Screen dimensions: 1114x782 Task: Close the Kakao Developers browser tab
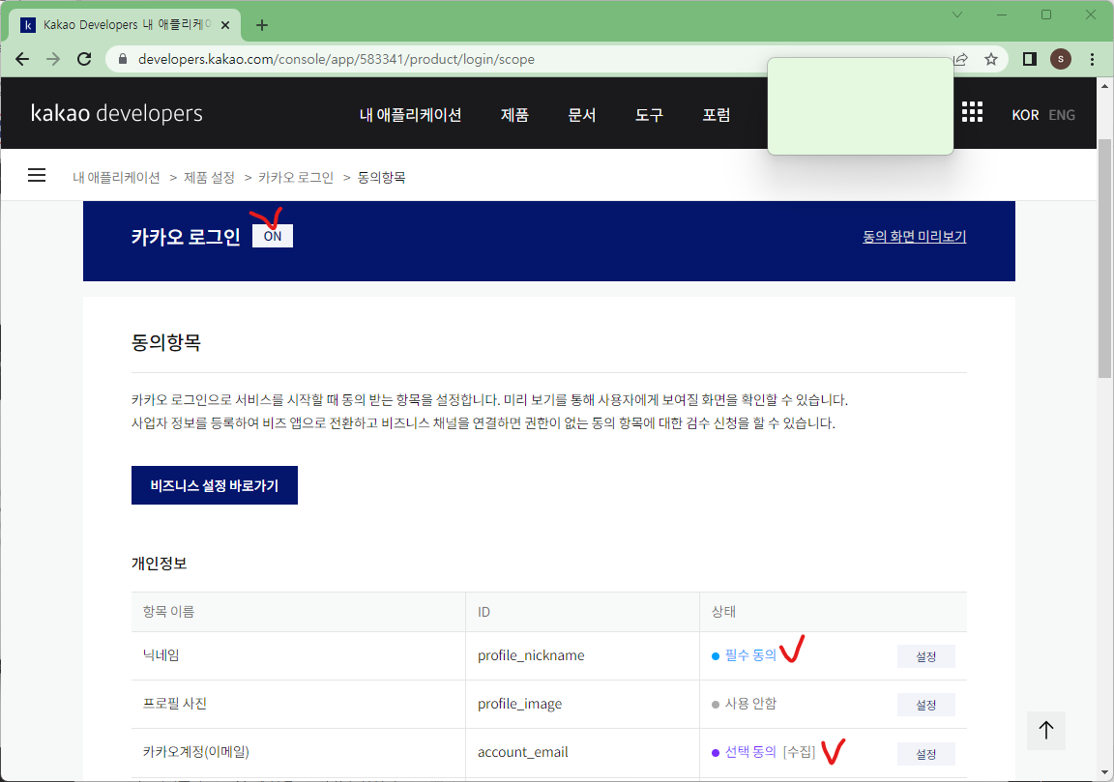click(225, 25)
